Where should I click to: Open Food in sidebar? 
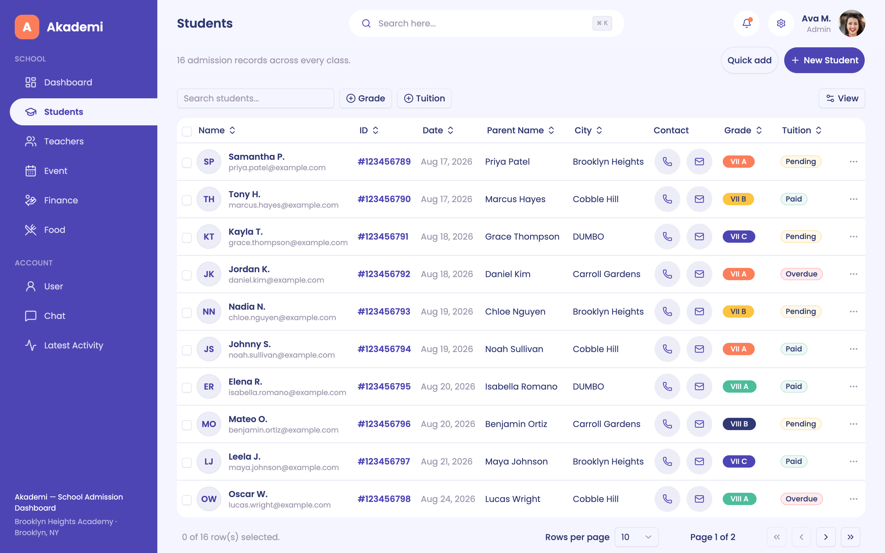point(84,230)
